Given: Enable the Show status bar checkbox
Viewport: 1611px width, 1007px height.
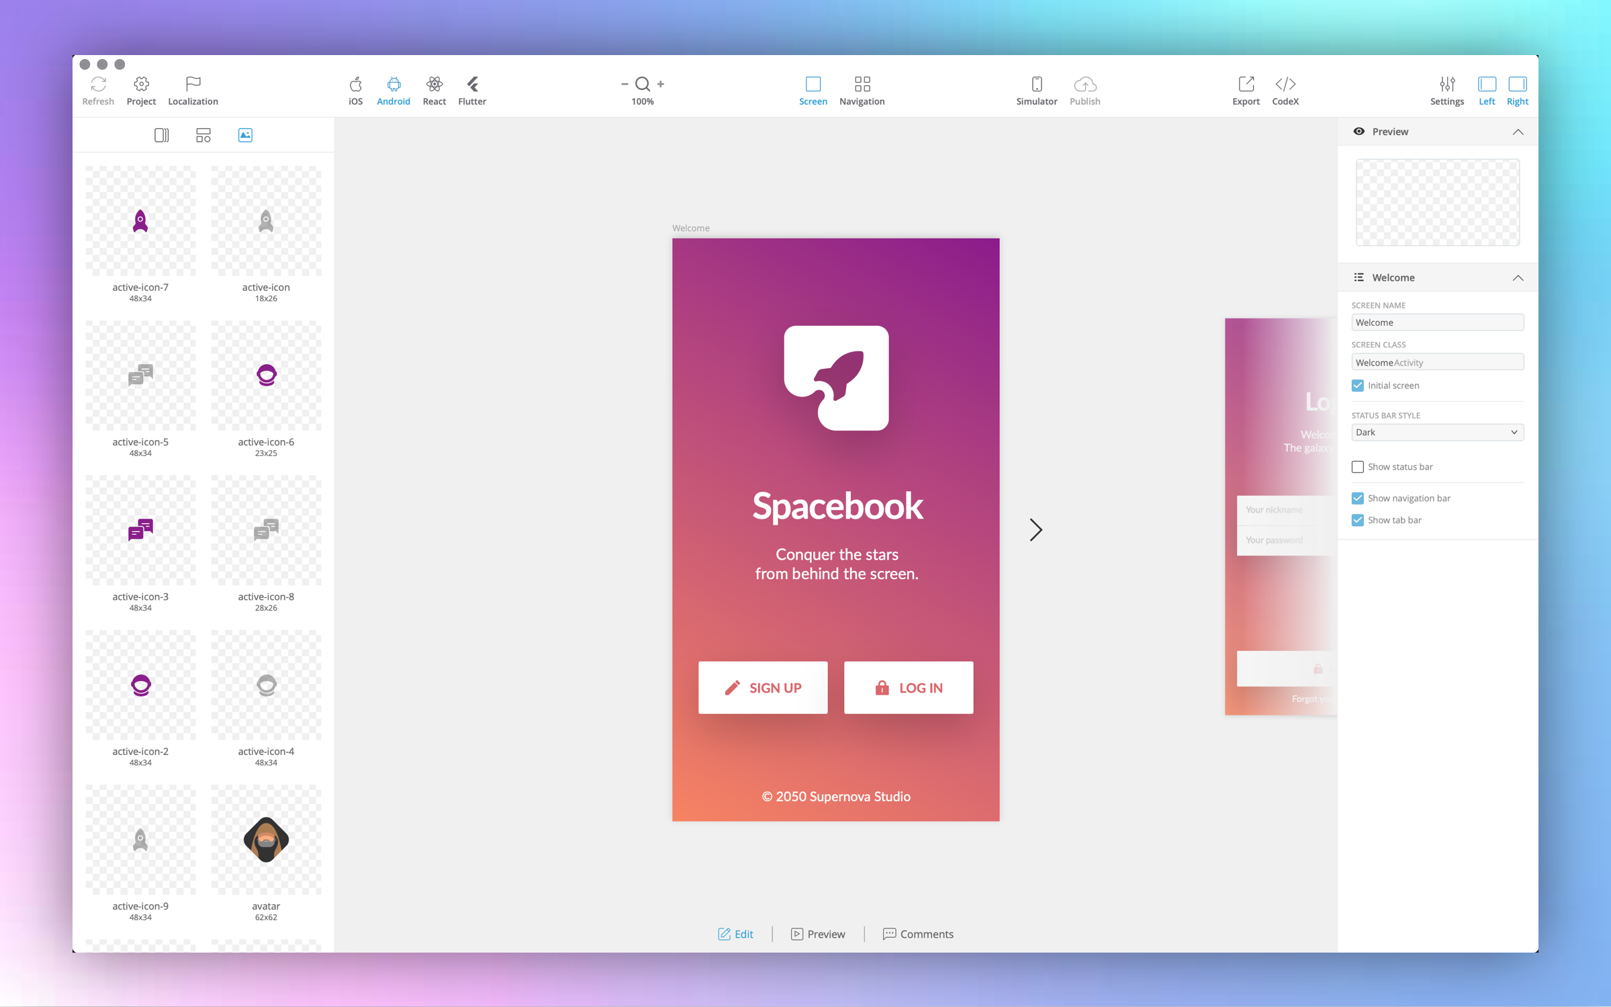Looking at the screenshot, I should click(x=1358, y=467).
